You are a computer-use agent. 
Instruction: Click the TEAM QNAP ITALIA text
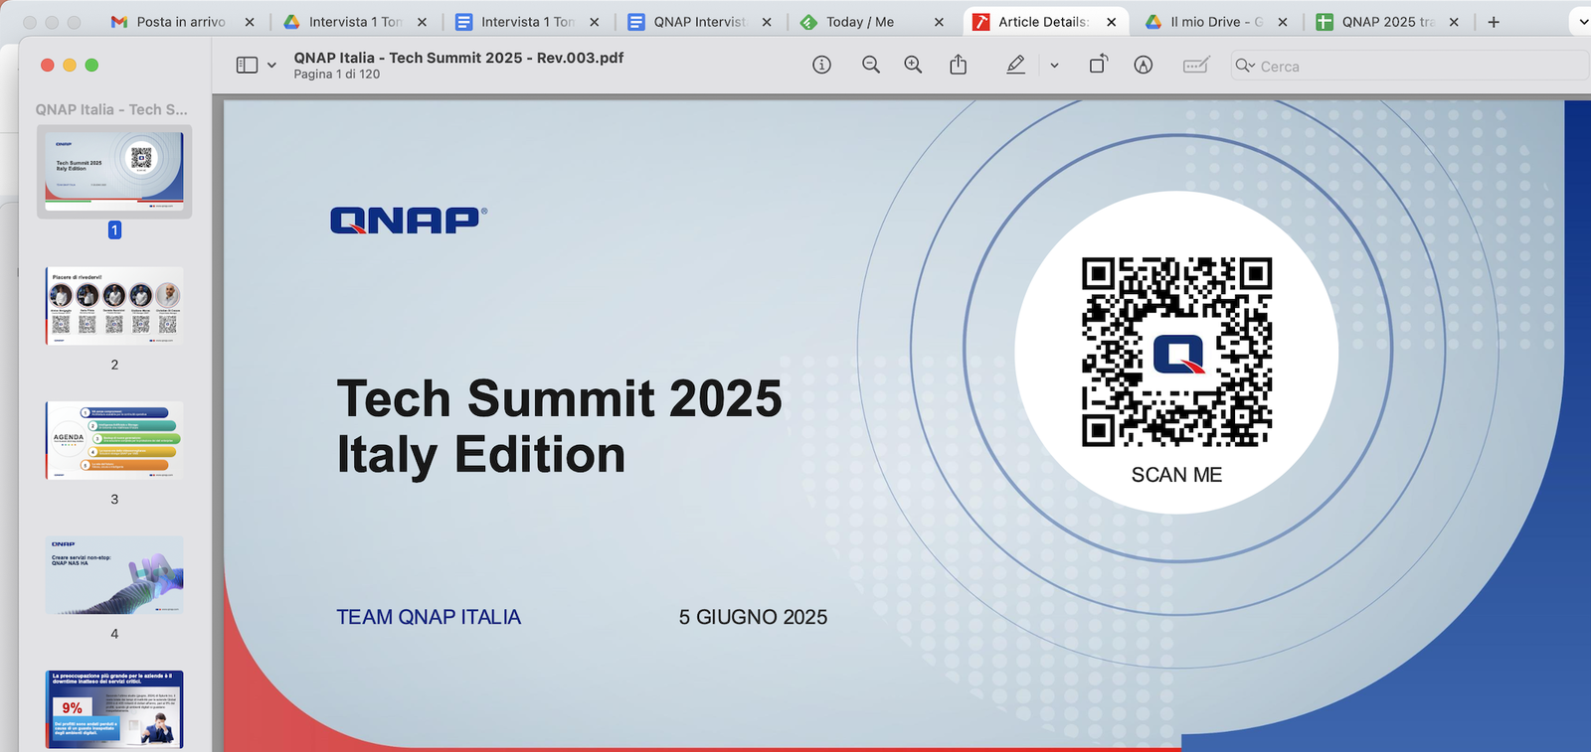[429, 617]
